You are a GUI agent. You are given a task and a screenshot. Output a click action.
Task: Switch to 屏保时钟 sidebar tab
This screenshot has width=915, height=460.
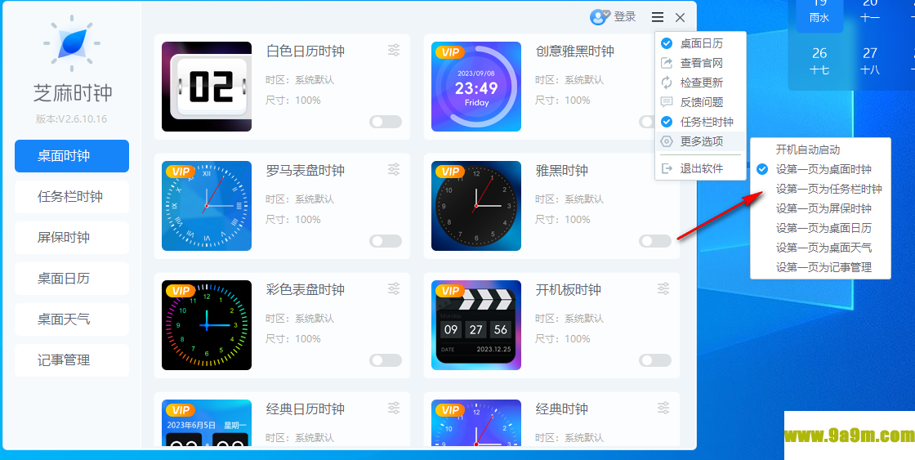(x=72, y=238)
